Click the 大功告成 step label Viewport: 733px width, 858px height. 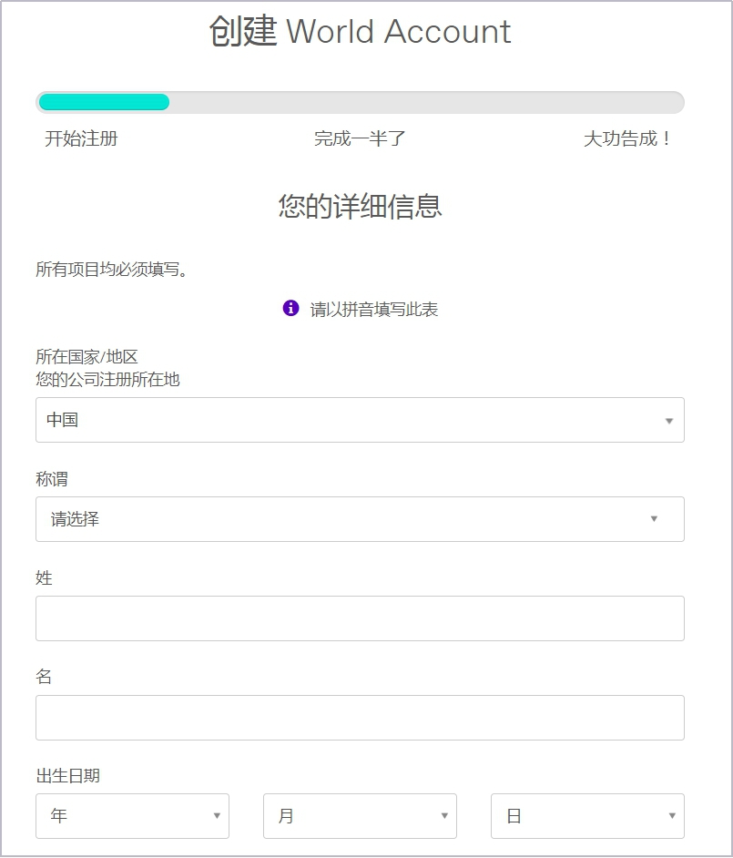[x=628, y=137]
